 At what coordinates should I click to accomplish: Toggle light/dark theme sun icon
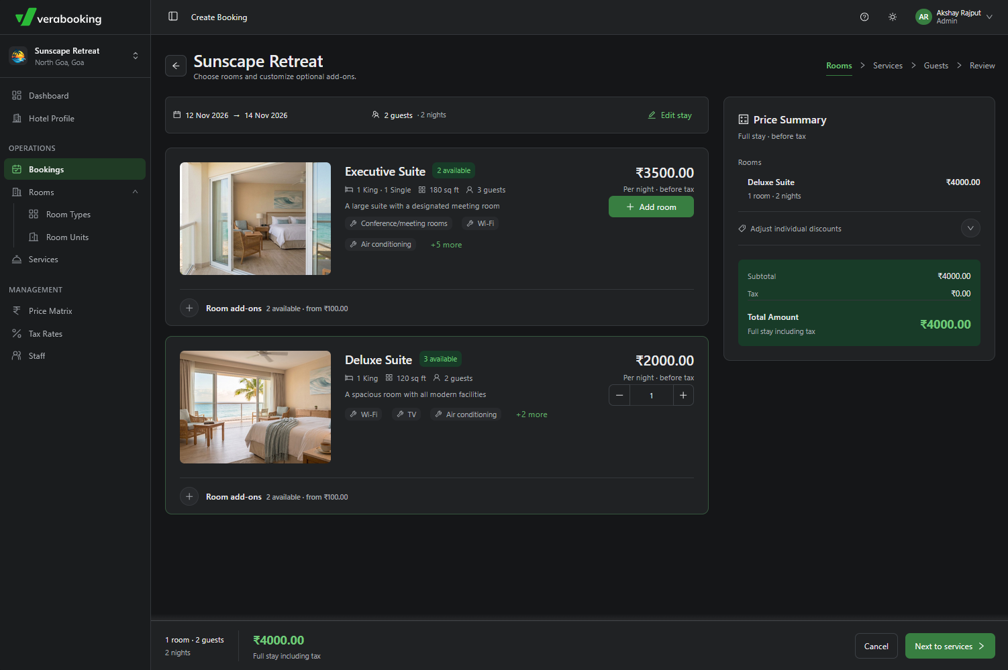point(893,17)
